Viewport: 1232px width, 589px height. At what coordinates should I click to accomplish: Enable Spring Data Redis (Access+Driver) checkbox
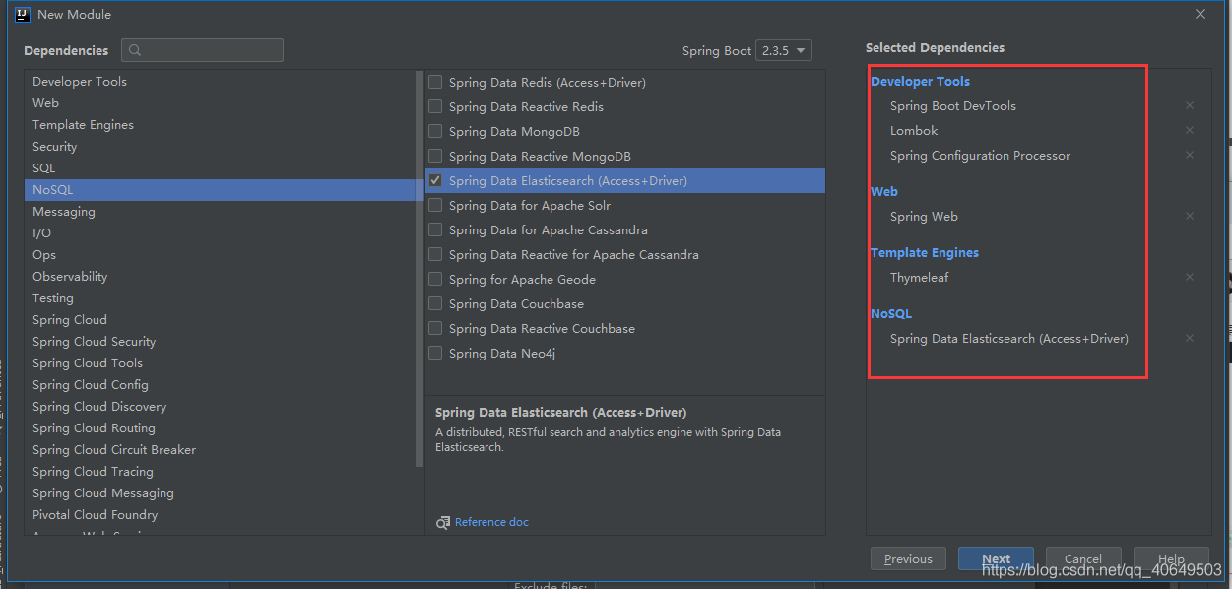coord(435,82)
